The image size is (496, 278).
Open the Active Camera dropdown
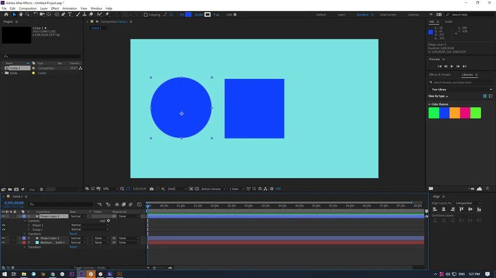pyautogui.click(x=214, y=188)
